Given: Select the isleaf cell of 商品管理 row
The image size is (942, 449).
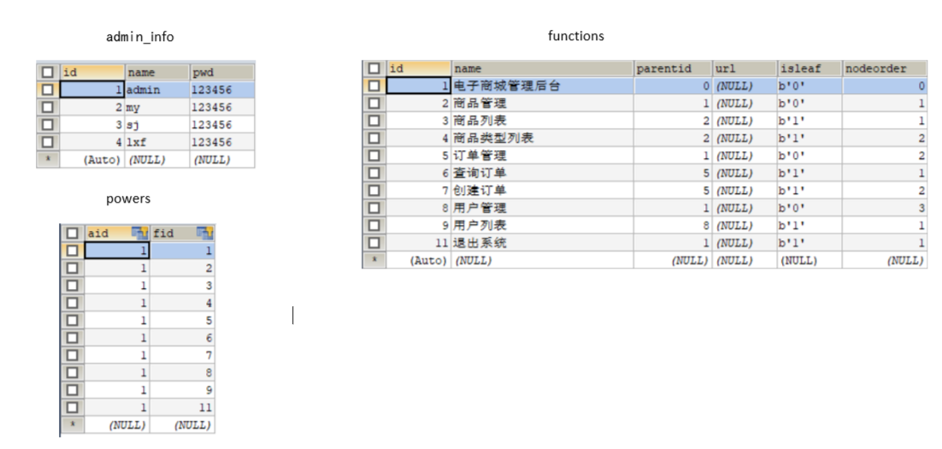Looking at the screenshot, I should [x=810, y=103].
